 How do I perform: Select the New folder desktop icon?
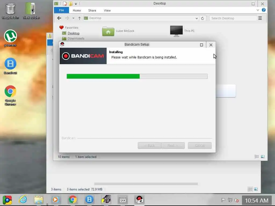31,10
